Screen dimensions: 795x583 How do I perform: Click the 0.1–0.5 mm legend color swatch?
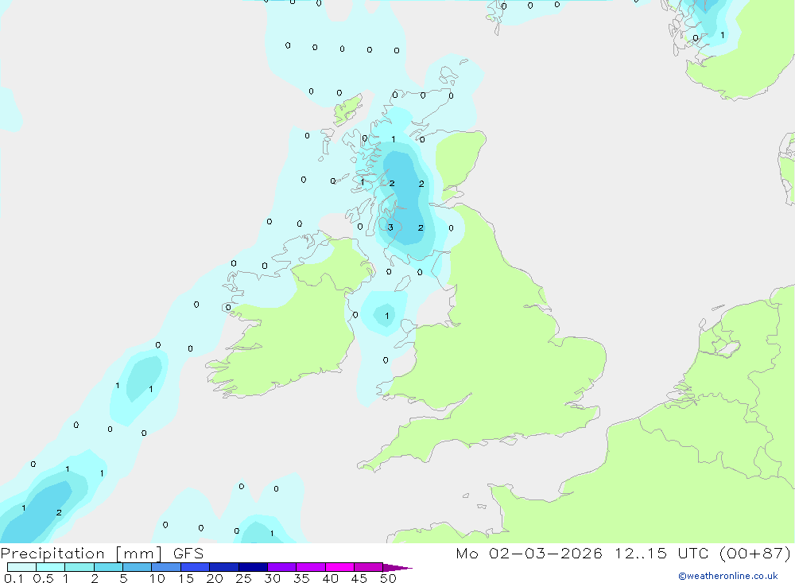[21, 567]
